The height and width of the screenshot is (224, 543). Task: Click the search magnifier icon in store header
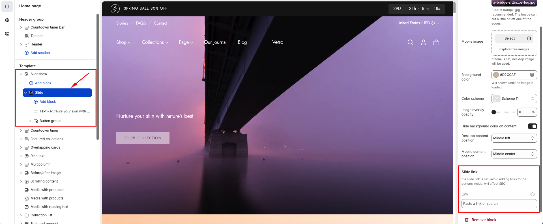coord(410,42)
